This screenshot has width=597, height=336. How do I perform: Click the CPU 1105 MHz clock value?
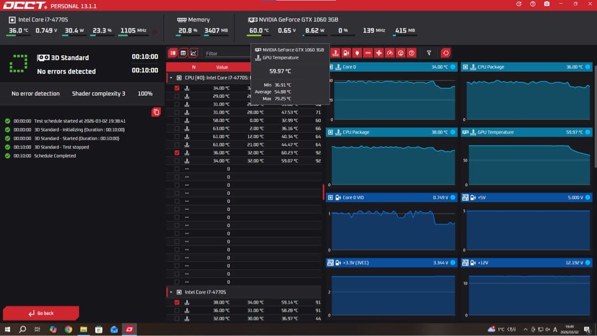click(133, 30)
